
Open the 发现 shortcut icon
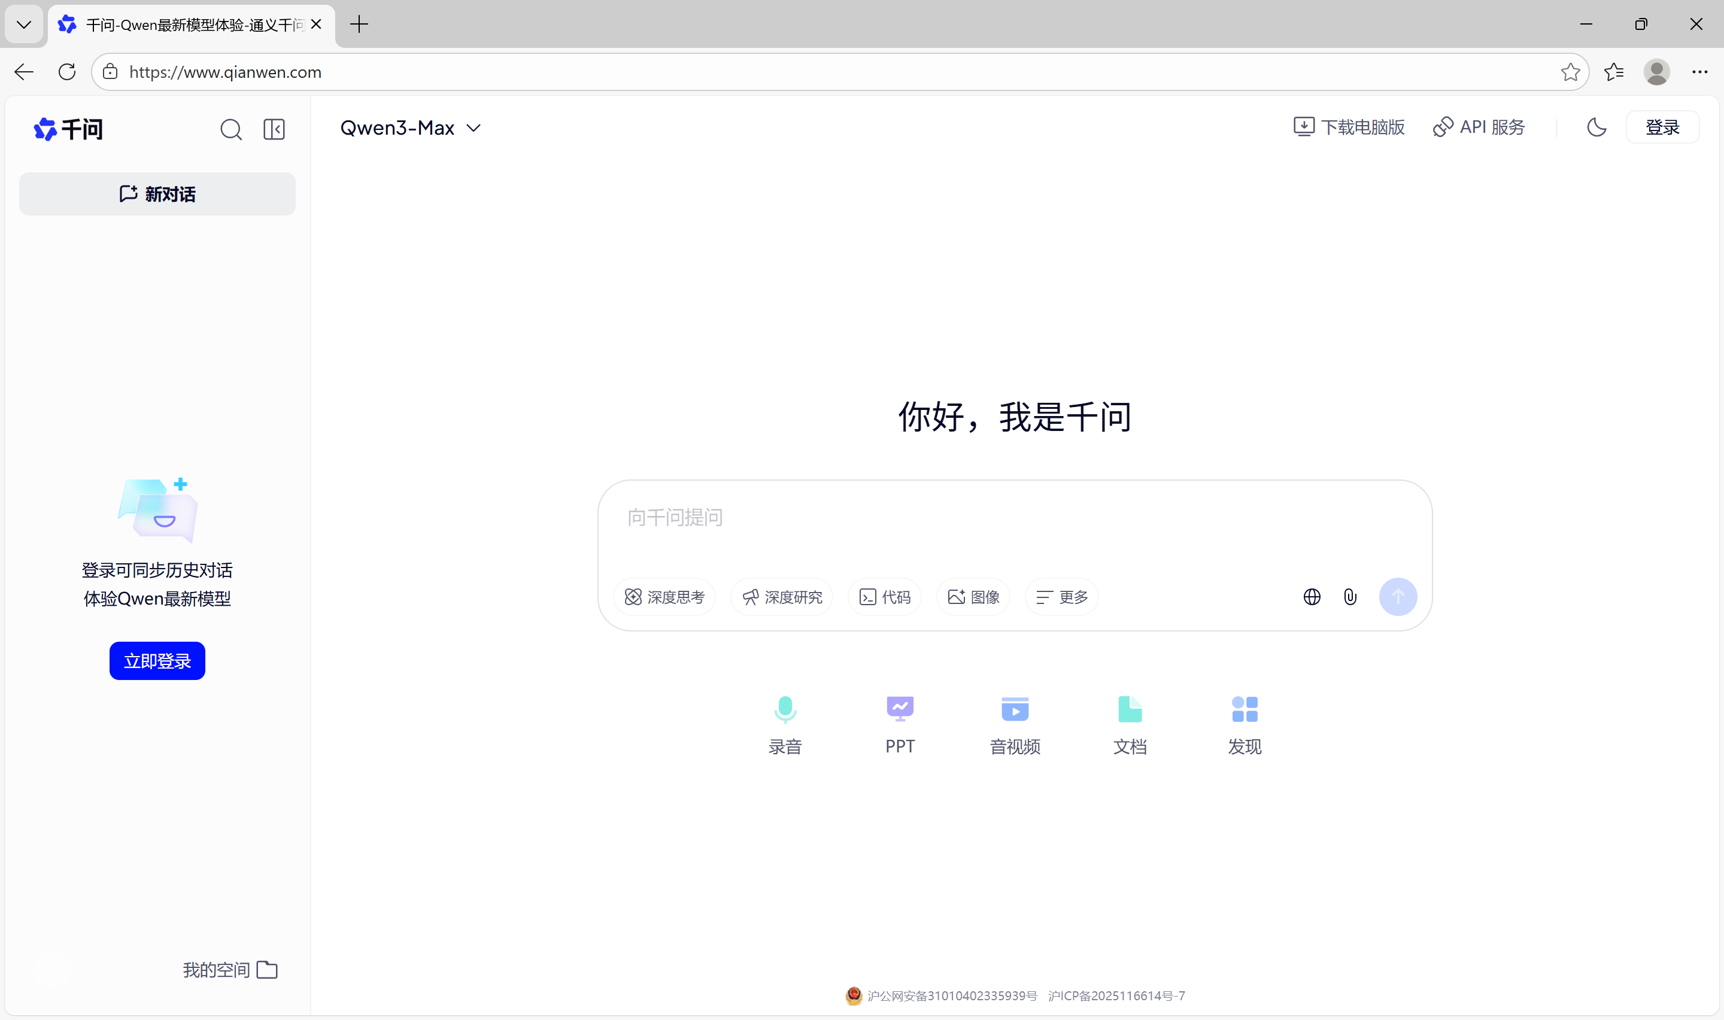1245,725
